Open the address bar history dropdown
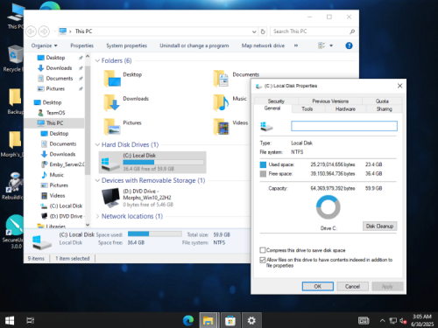This screenshot has width=438, height=328. (254, 31)
